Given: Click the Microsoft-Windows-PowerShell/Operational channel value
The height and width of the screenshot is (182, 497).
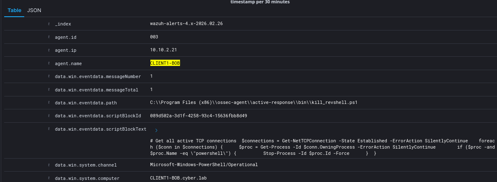Looking at the screenshot, I should pos(204,165).
